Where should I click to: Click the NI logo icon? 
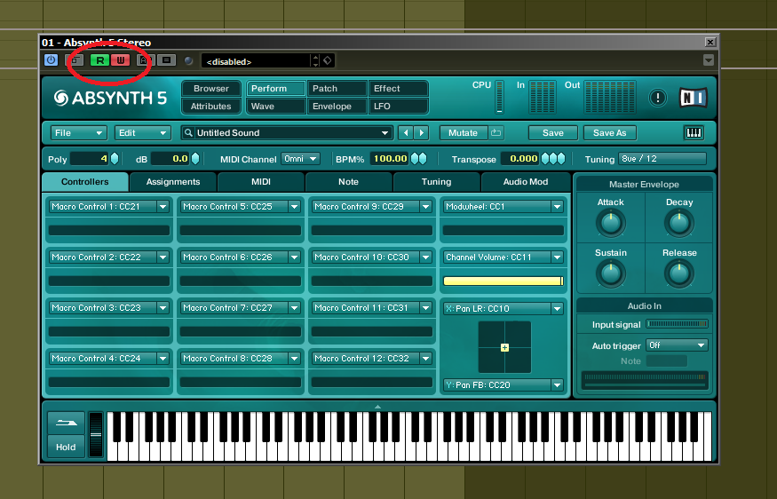pos(694,98)
